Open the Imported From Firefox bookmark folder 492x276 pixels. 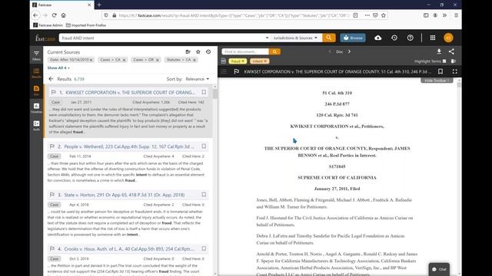click(86, 25)
